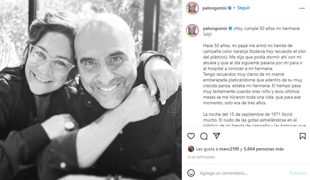Screen dimensions: 310x180
Task: Open the three-dot more options menu
Action: tap(302, 8)
